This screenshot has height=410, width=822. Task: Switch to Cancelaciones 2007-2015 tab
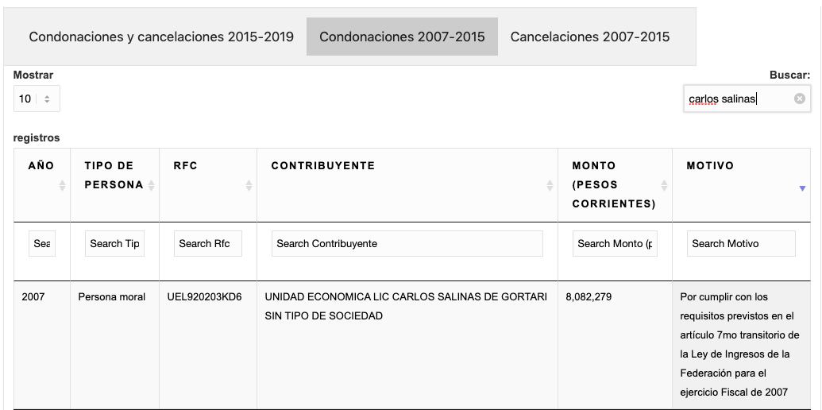tap(590, 37)
